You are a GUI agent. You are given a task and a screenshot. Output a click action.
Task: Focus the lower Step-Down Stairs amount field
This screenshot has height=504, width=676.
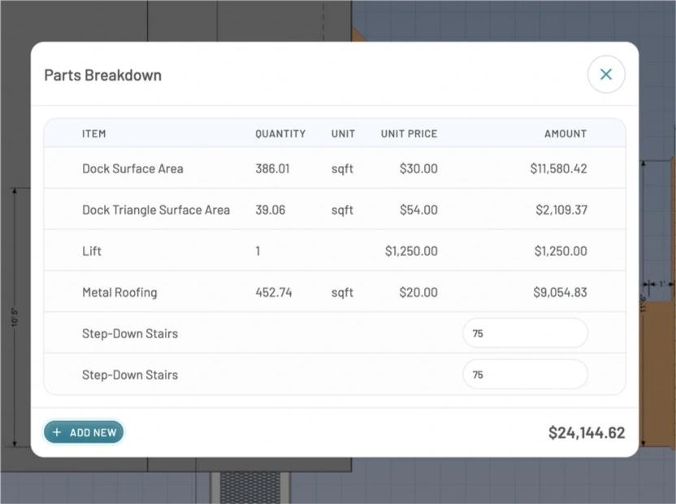pos(525,374)
